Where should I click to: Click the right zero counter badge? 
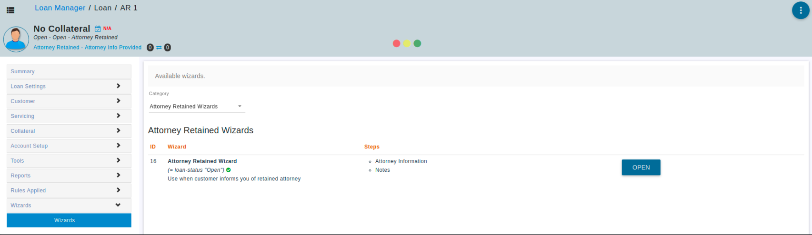(167, 48)
